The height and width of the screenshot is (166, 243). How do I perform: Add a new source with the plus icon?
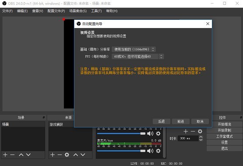pyautogui.click(x=53, y=155)
